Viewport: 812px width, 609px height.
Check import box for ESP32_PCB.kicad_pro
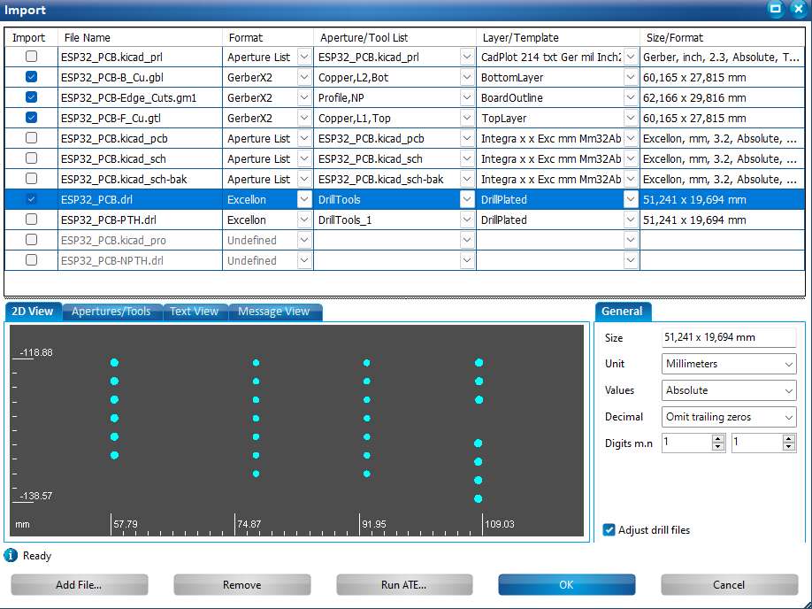pos(32,240)
